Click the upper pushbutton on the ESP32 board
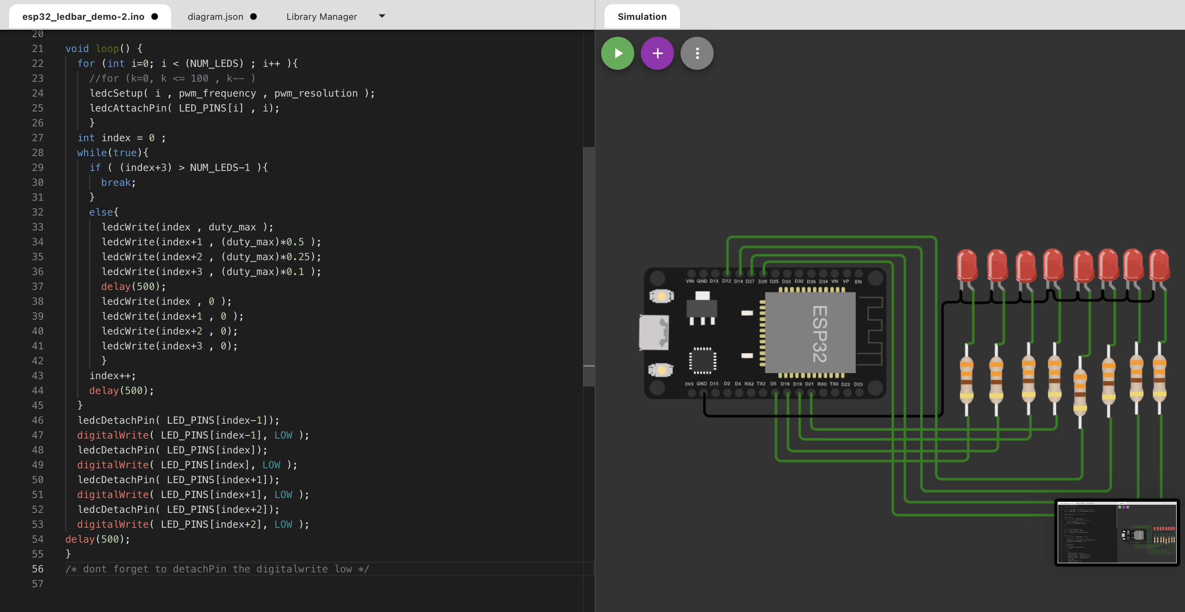 [x=661, y=296]
